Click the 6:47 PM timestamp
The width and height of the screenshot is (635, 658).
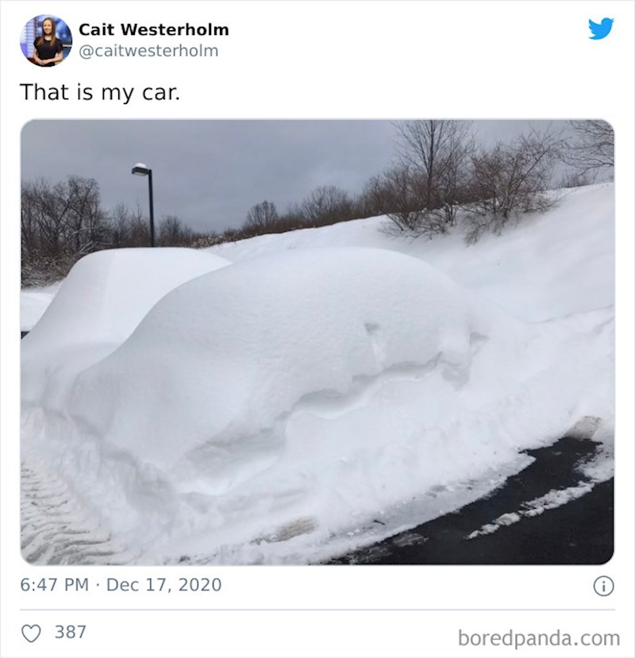55,584
